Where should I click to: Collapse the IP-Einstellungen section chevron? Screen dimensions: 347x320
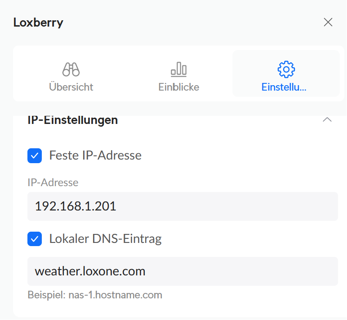tap(327, 120)
